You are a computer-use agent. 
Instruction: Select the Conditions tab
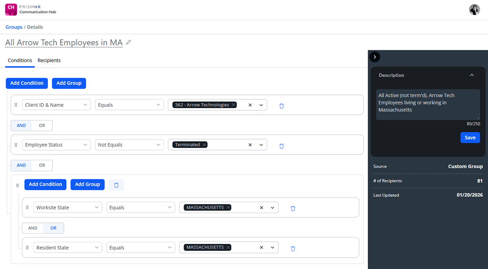click(x=20, y=60)
